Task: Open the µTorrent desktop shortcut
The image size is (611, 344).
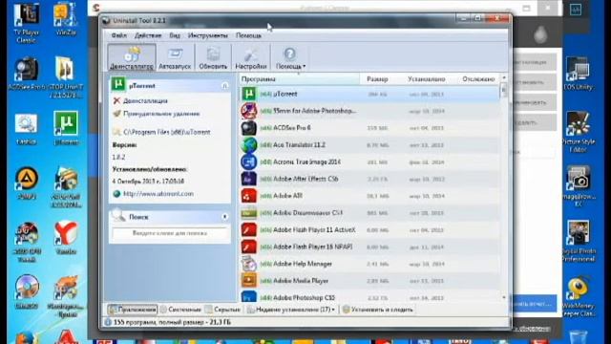Action: pyautogui.click(x=66, y=128)
